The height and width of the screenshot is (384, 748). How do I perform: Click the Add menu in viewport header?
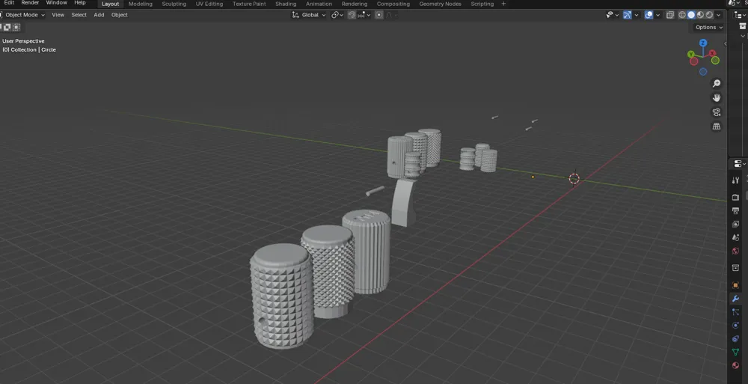point(99,15)
